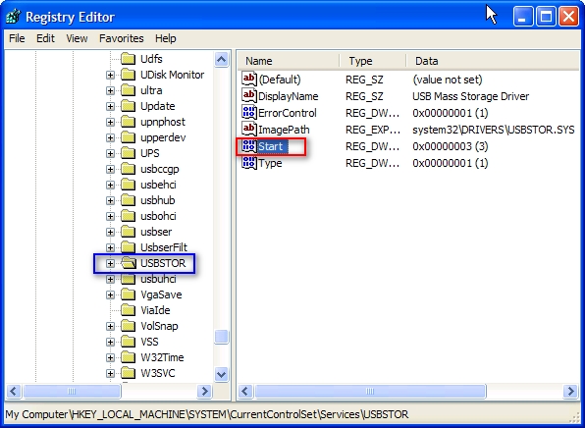Click the VSS folder icon
585x428 pixels.
[x=128, y=342]
